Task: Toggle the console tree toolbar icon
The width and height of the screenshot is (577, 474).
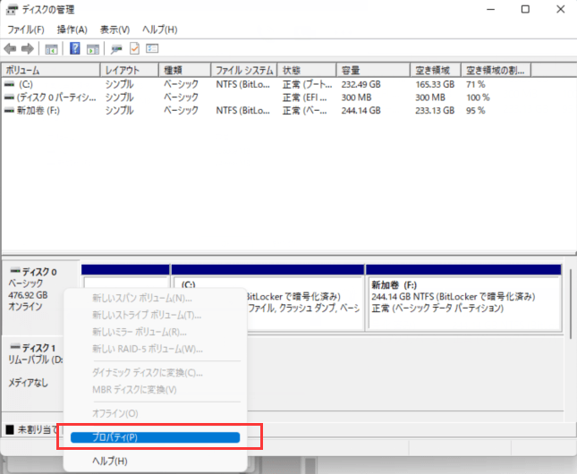Action: pyautogui.click(x=51, y=48)
